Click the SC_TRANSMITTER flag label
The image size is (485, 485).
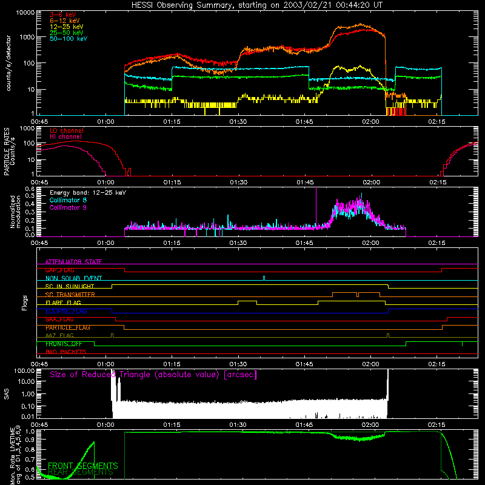tap(70, 295)
